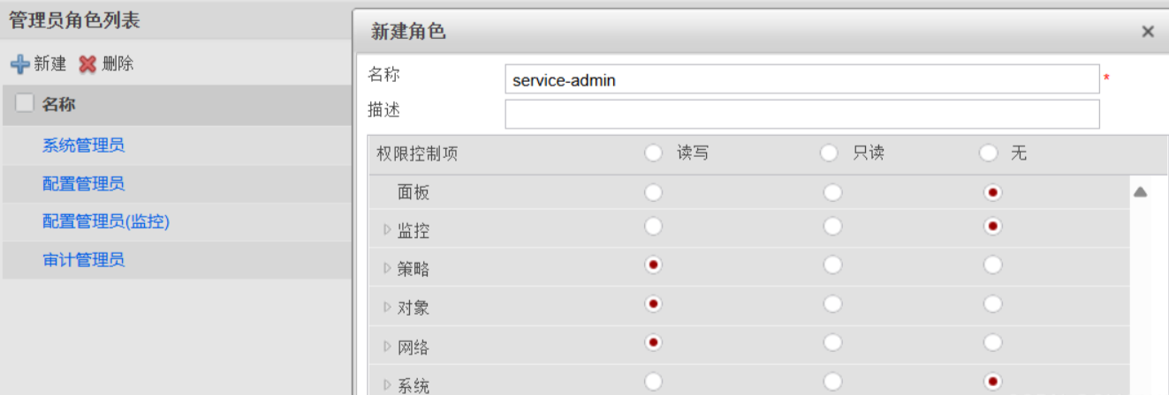
Task: Click the red X 删除 icon
Action: 87,63
